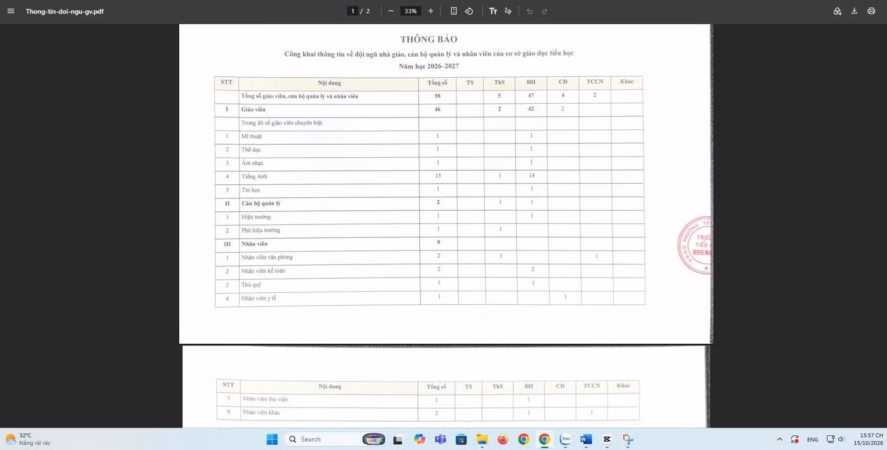Click the zoom in plus button
Viewport: 887px width, 450px height.
point(430,11)
